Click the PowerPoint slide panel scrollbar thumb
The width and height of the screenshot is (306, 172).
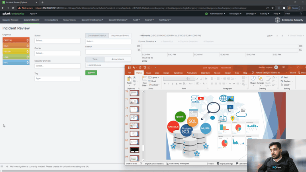coord(143,148)
